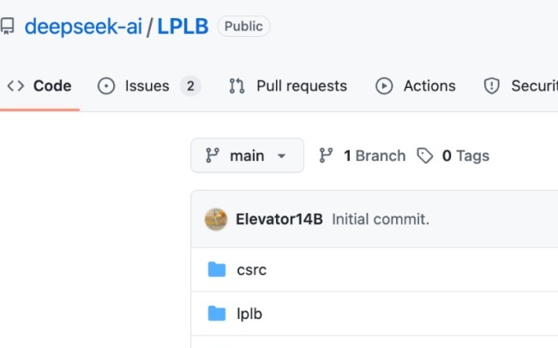558x348 pixels.
Task: Open the main branch dropdown
Action: (x=247, y=156)
